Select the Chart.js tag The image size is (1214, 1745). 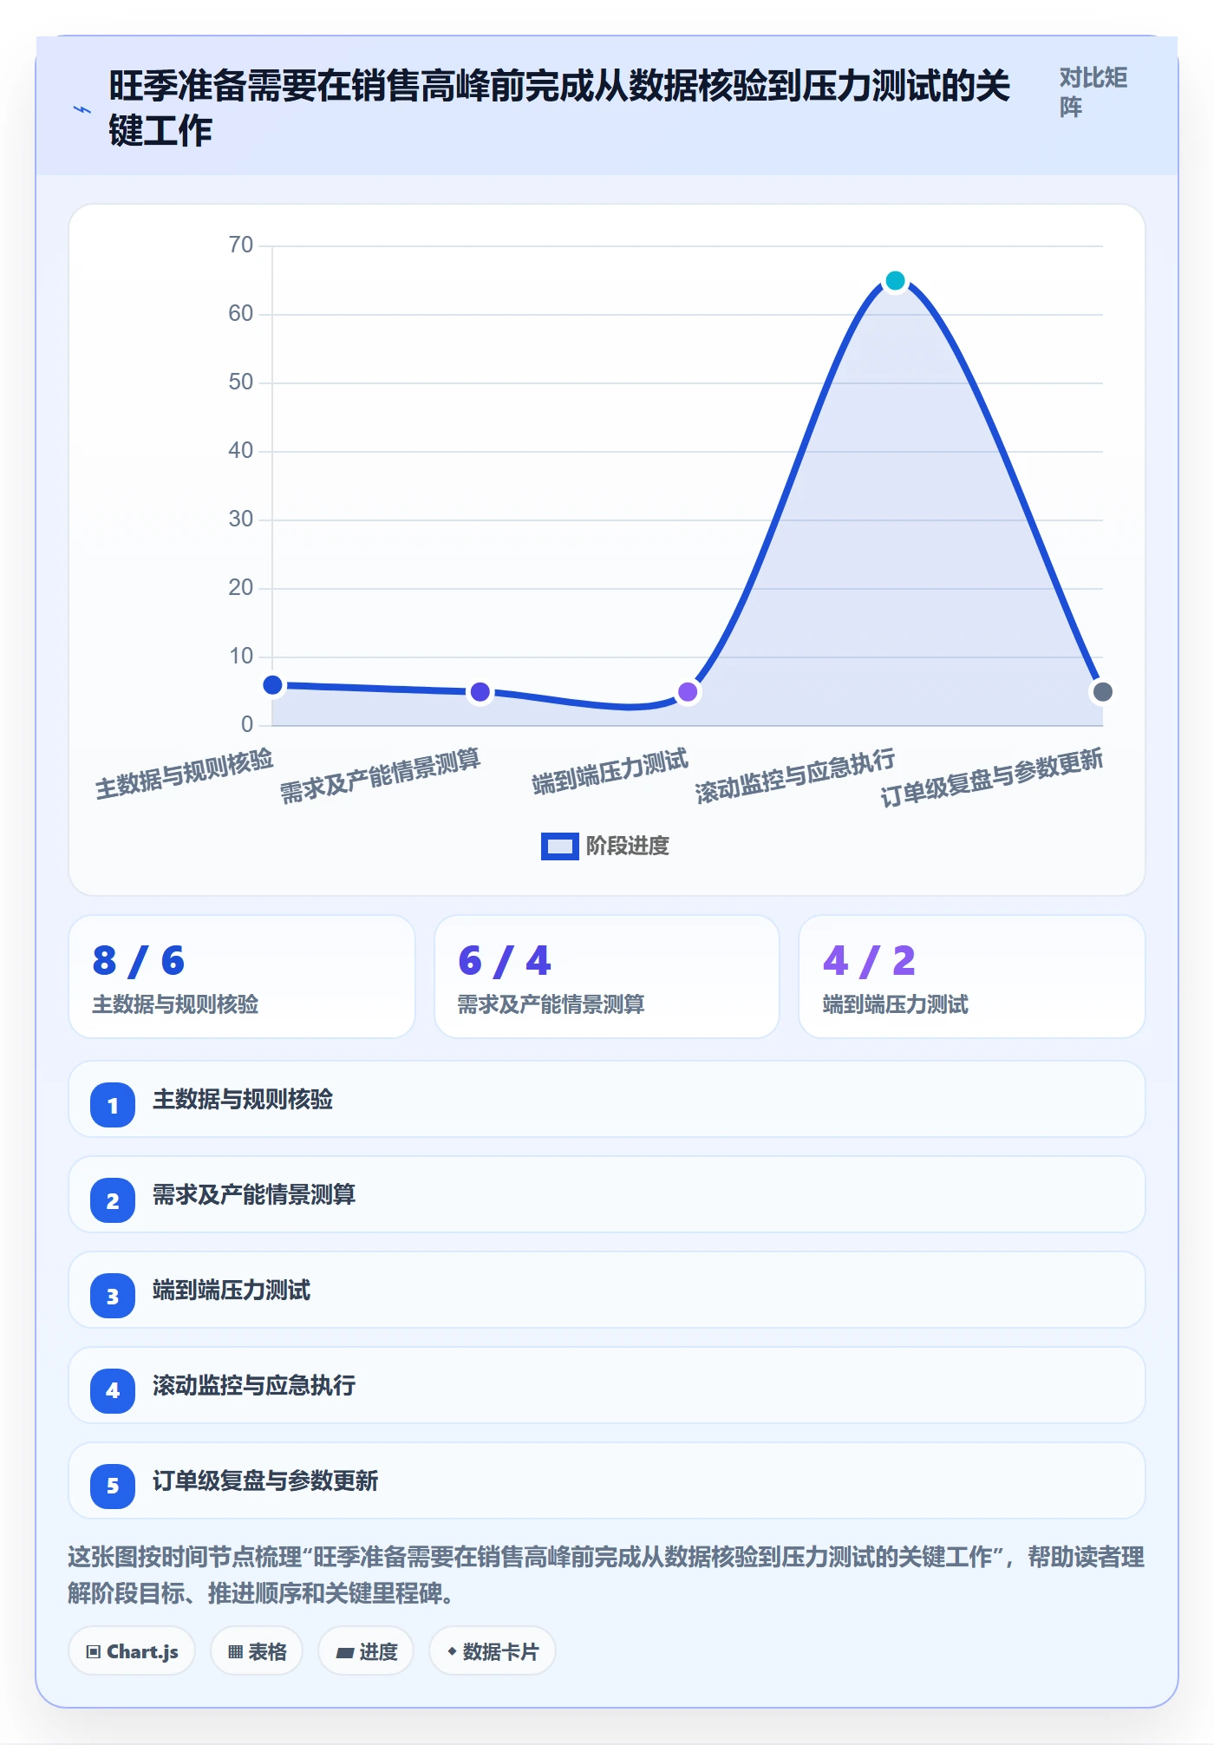tap(132, 1651)
